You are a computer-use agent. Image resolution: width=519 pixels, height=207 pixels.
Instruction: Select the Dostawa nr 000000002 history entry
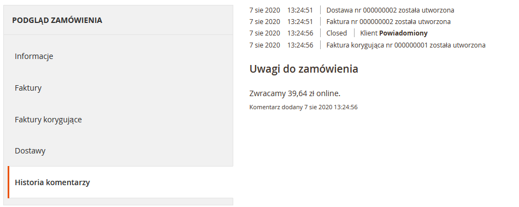tap(390, 10)
